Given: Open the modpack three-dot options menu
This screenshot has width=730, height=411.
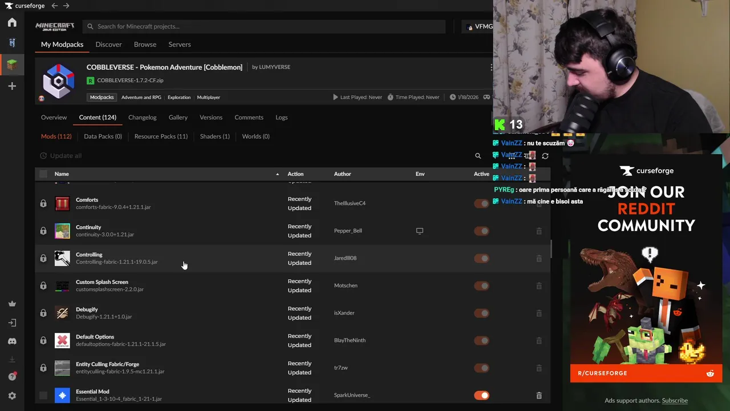Looking at the screenshot, I should click(x=490, y=67).
